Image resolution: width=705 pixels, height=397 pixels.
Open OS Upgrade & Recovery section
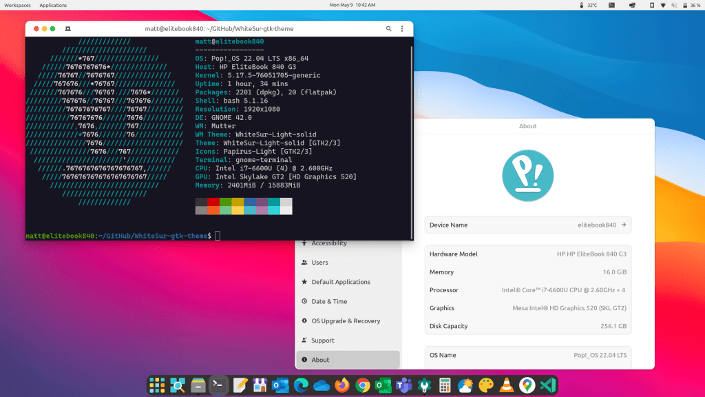click(x=346, y=321)
